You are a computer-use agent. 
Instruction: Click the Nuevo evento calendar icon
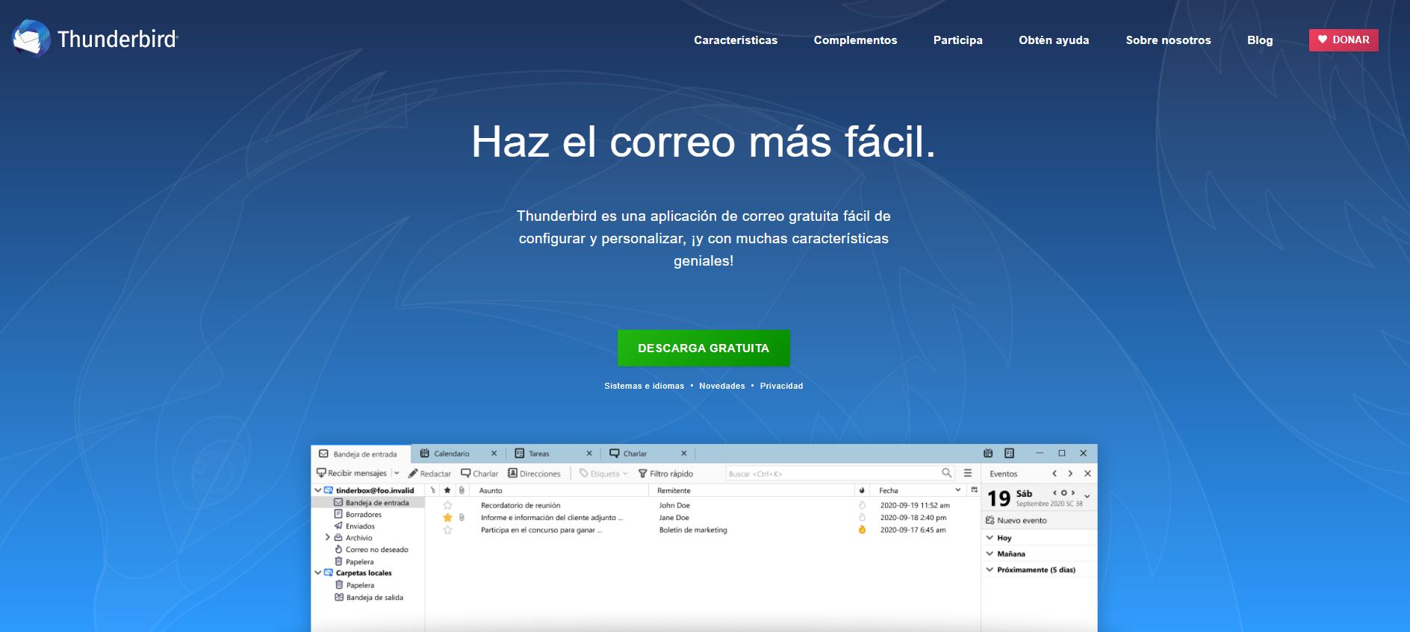click(990, 520)
